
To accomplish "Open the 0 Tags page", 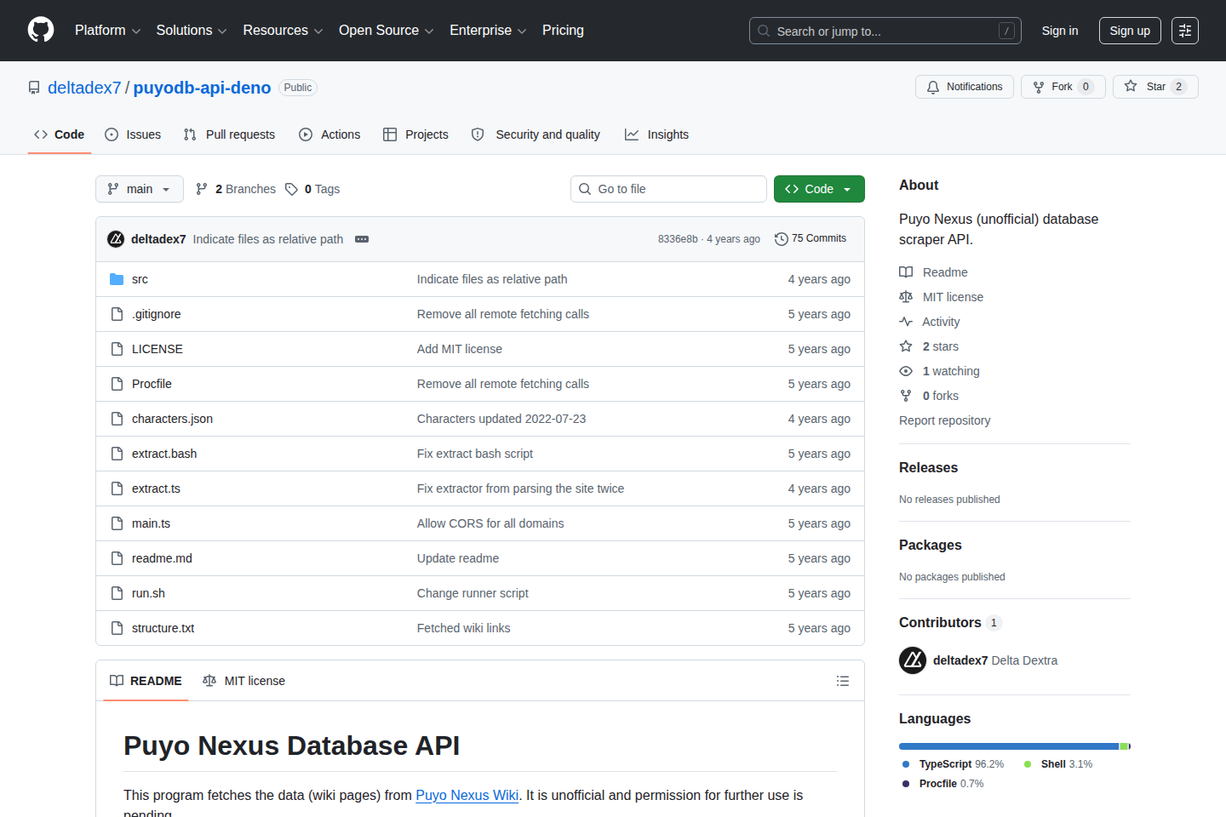I will [x=312, y=189].
